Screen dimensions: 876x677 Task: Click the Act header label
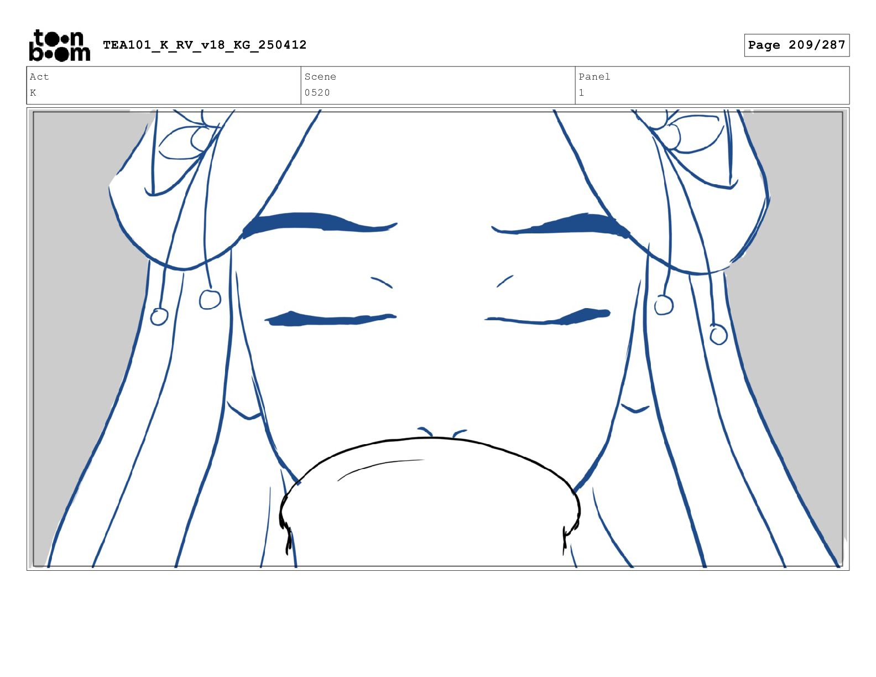point(39,77)
